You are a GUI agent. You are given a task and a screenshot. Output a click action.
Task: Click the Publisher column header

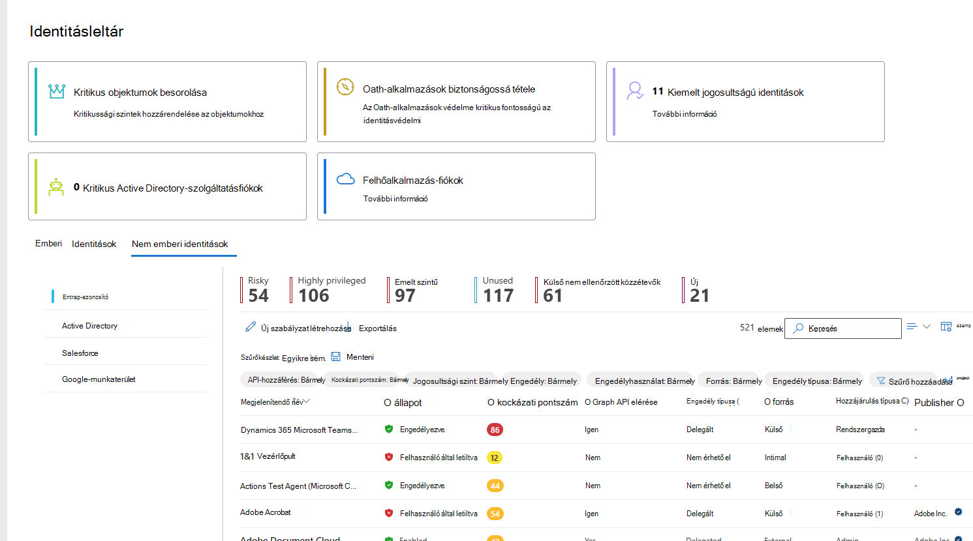(x=939, y=403)
